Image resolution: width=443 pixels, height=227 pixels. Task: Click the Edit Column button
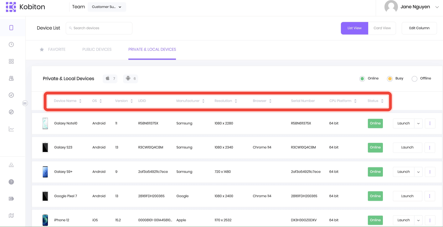(419, 28)
